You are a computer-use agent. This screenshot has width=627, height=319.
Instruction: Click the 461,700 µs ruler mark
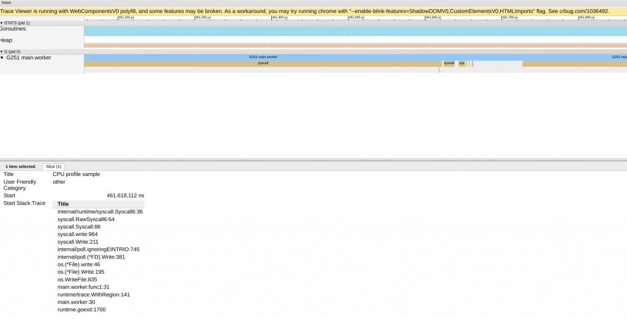(x=509, y=18)
